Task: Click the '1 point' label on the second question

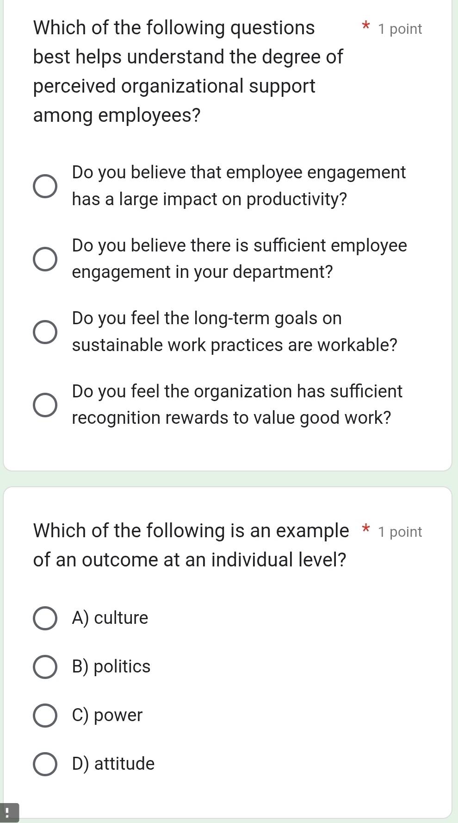Action: point(400,531)
